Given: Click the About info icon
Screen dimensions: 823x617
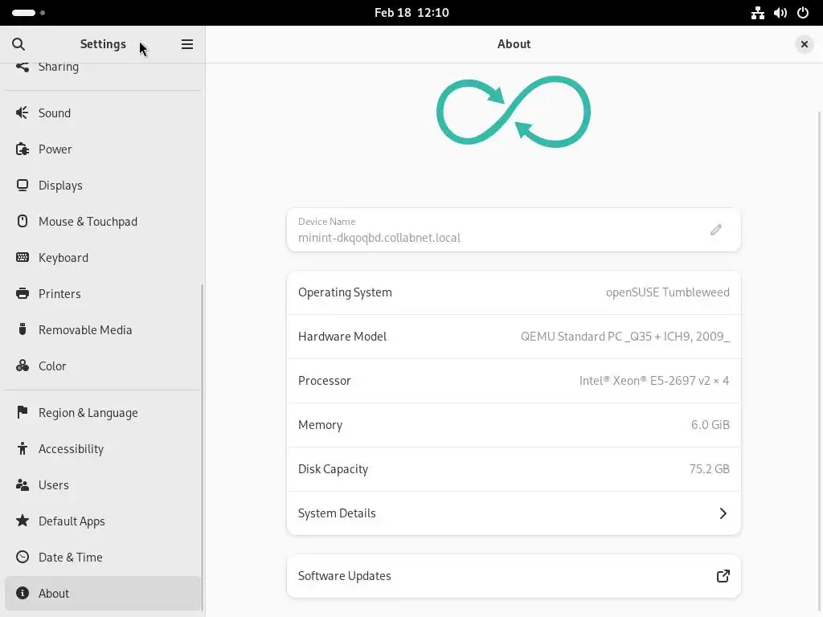Looking at the screenshot, I should coord(22,593).
